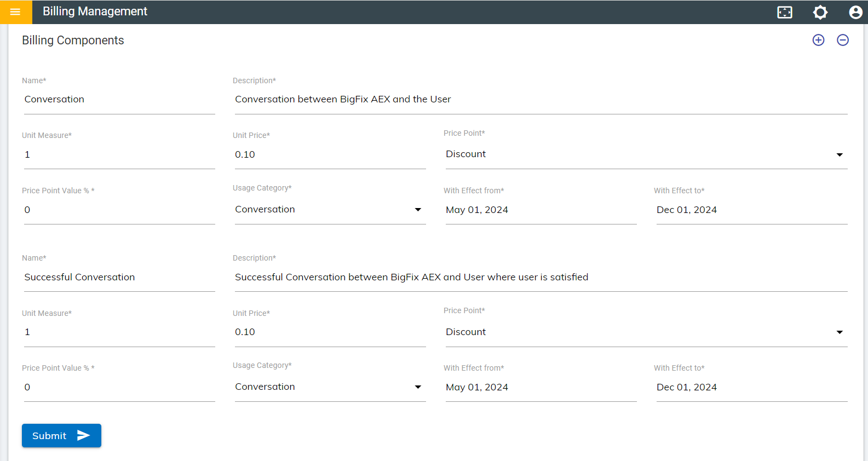Expand first Price Point Discount dropdown
The width and height of the screenshot is (868, 461).
tap(839, 155)
